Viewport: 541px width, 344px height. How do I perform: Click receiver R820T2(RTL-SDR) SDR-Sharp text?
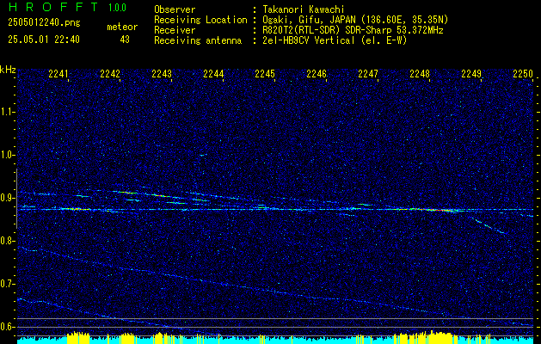(353, 30)
